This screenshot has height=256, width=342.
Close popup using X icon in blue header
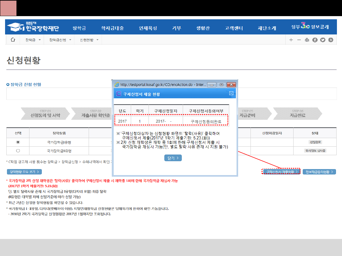click(231, 94)
